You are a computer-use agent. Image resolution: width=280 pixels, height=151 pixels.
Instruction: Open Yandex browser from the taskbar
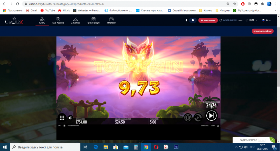pyautogui.click(x=166, y=147)
